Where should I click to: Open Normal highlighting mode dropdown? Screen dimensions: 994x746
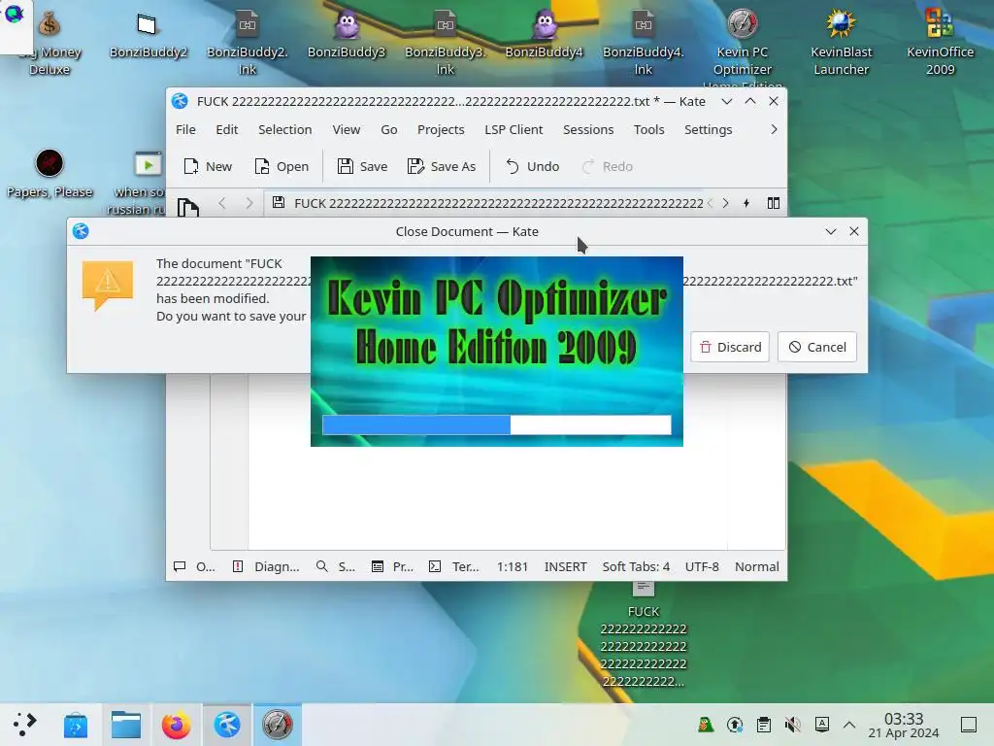click(757, 566)
